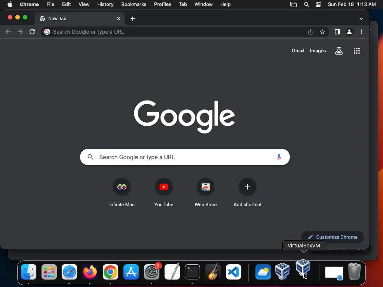Open Spotlight search in menu bar
Image resolution: width=383 pixels, height=287 pixels.
(x=306, y=4)
